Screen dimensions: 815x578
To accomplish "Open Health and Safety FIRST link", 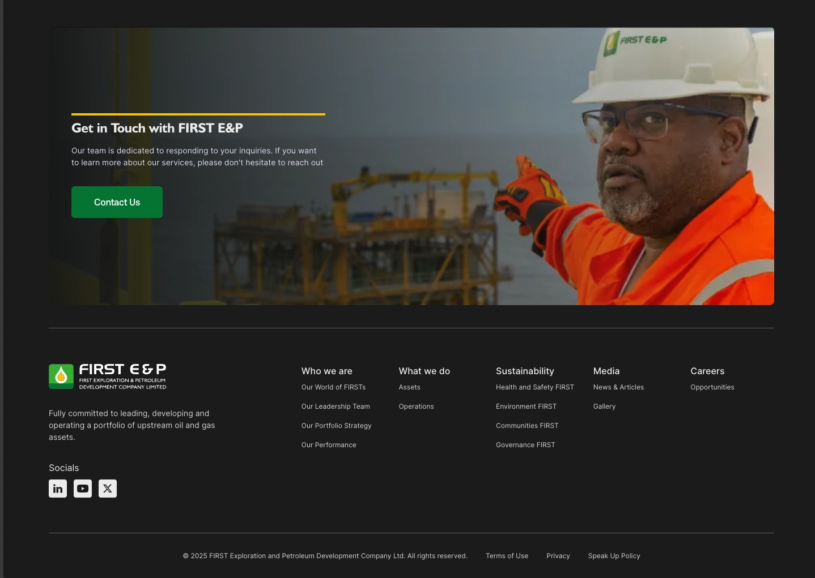I will pyautogui.click(x=535, y=387).
